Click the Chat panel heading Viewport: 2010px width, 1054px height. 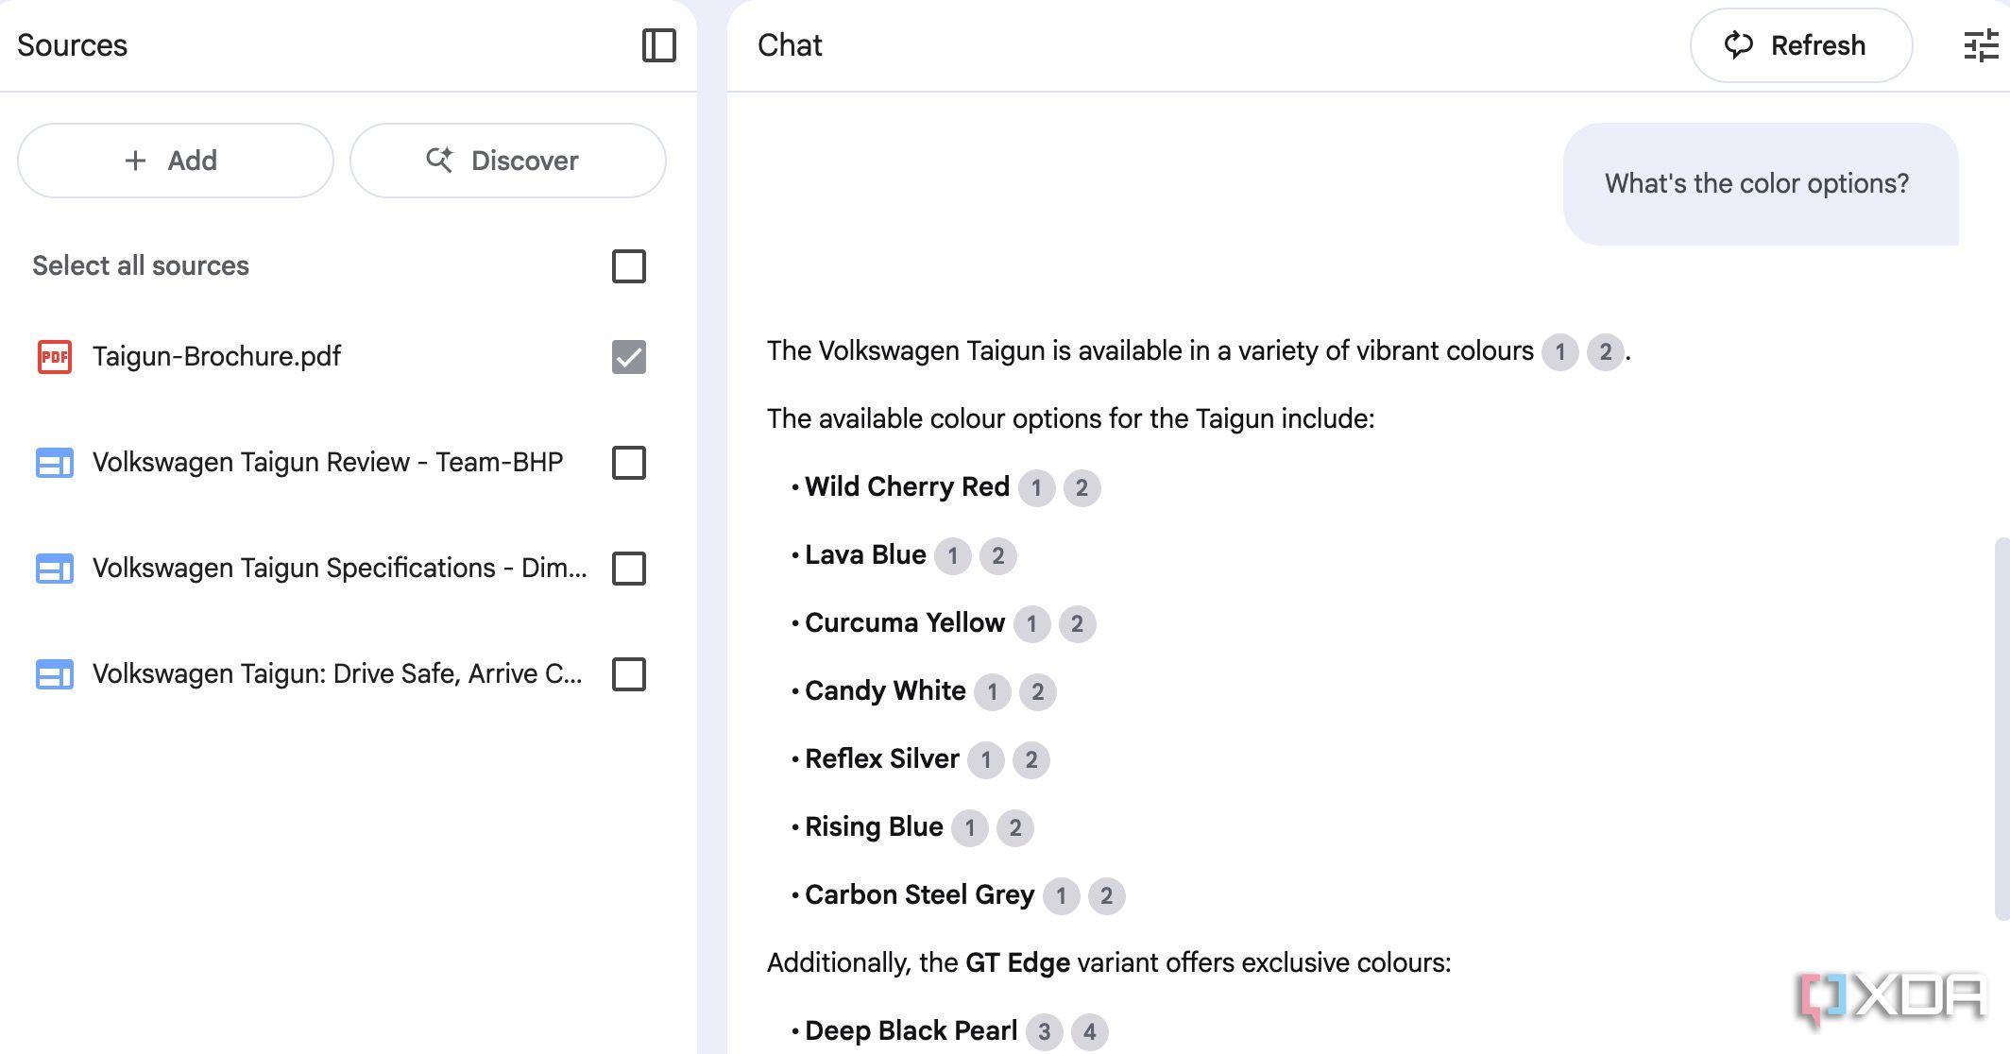pos(790,45)
